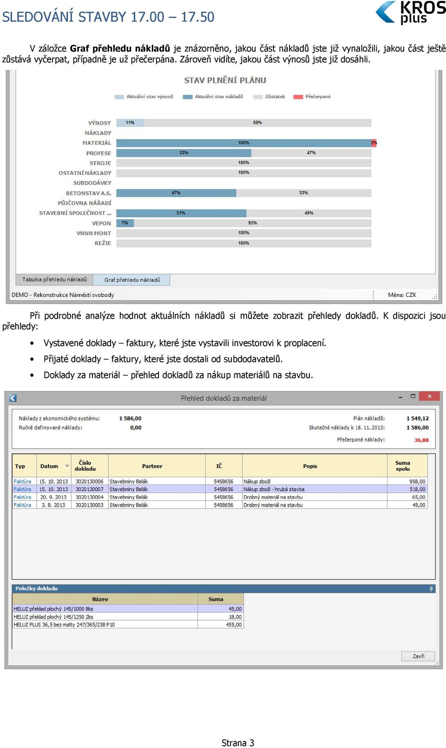
Task: Click the KROS plus logo
Action: click(411, 13)
